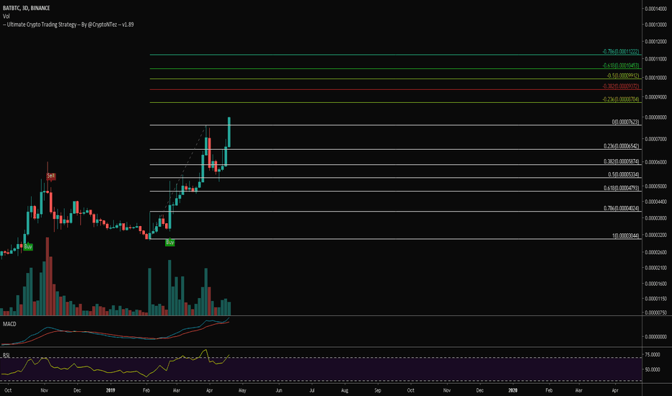Click the 0.00009000 price axis label

coord(655,97)
